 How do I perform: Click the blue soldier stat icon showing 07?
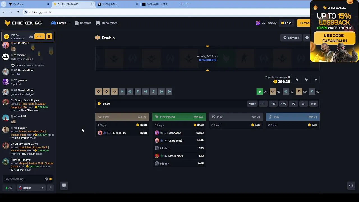point(312,91)
